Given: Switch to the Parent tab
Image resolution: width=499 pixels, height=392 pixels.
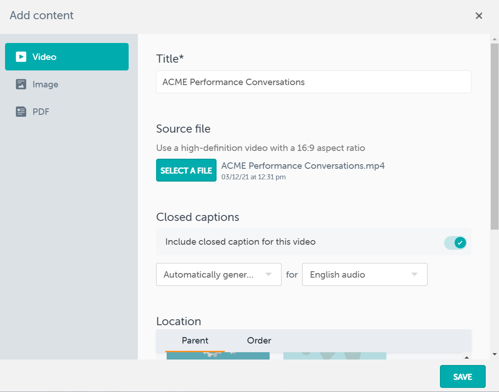Looking at the screenshot, I should point(195,341).
